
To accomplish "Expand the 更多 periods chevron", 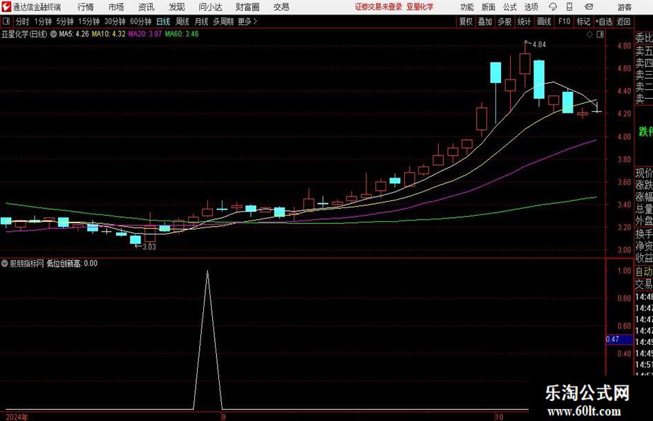I will [255, 21].
